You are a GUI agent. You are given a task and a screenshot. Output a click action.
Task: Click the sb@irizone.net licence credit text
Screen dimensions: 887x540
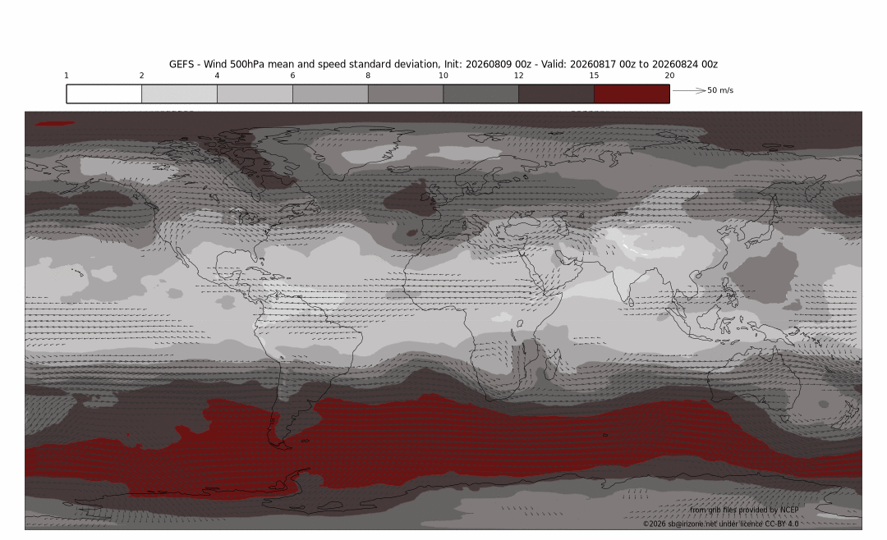tap(721, 524)
